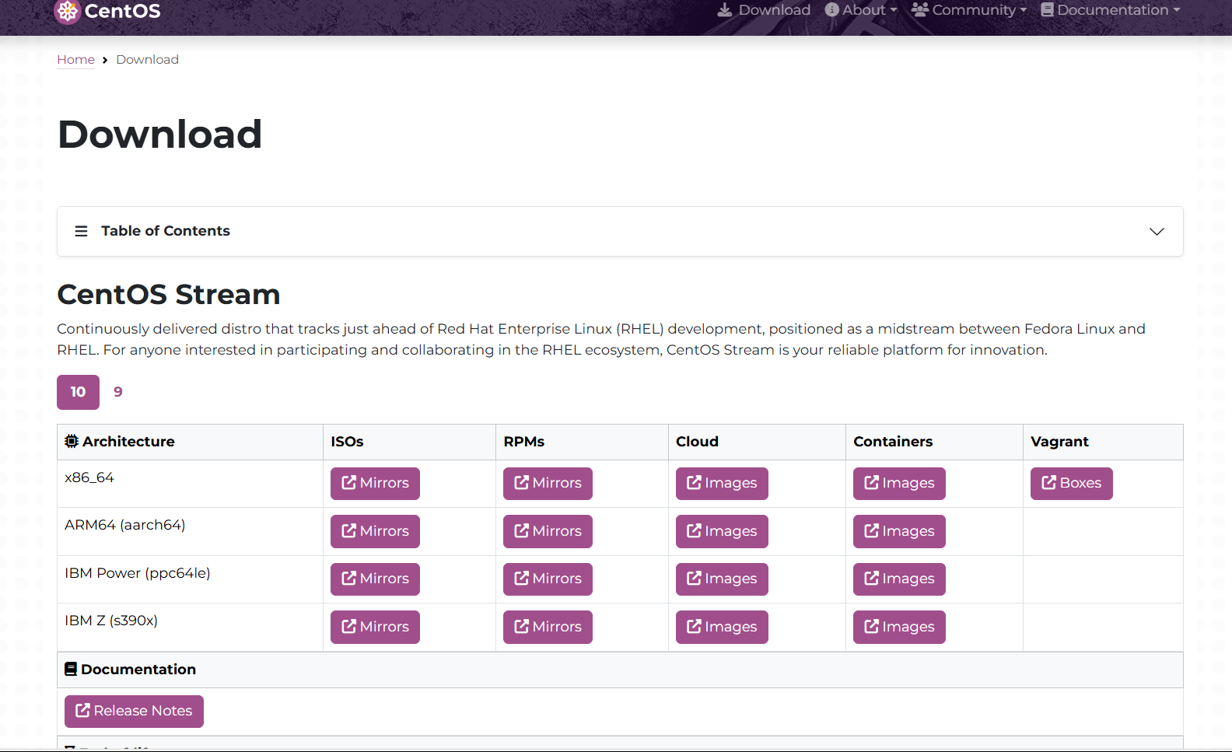The image size is (1232, 752).
Task: Open x86_64 Vagrant Boxes button
Action: click(1072, 484)
